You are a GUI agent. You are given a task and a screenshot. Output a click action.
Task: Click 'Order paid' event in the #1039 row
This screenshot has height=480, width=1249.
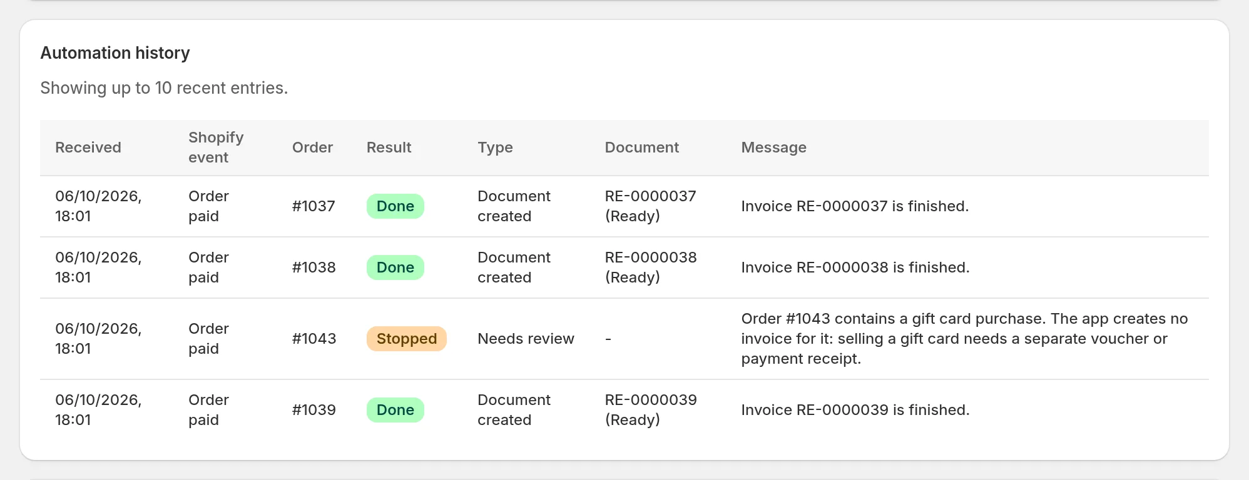coord(208,410)
